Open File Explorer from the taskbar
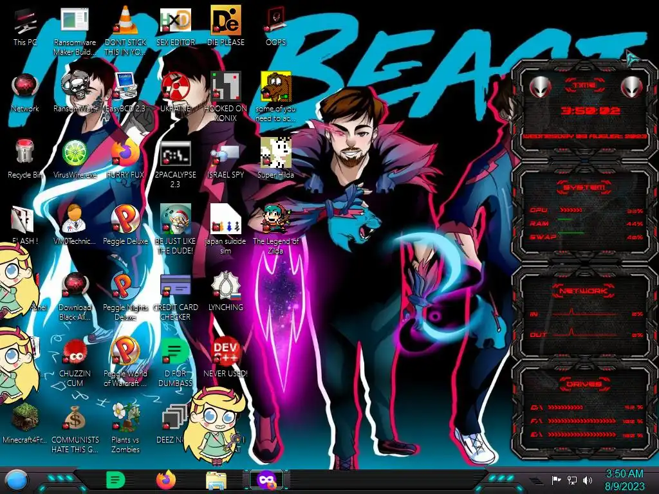This screenshot has width=659, height=494. 216,480
